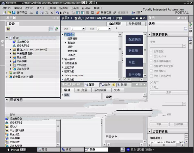Click the export icon in project tree toolbar
The image size is (194, 153).
[x=56, y=29]
